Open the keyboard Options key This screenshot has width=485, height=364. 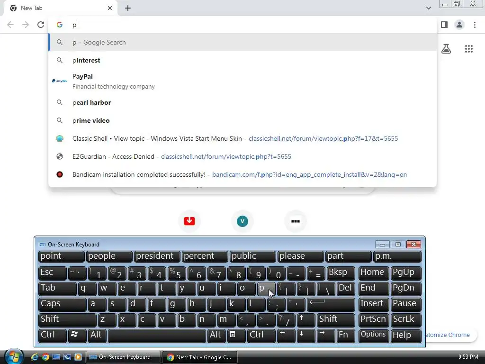pyautogui.click(x=373, y=336)
